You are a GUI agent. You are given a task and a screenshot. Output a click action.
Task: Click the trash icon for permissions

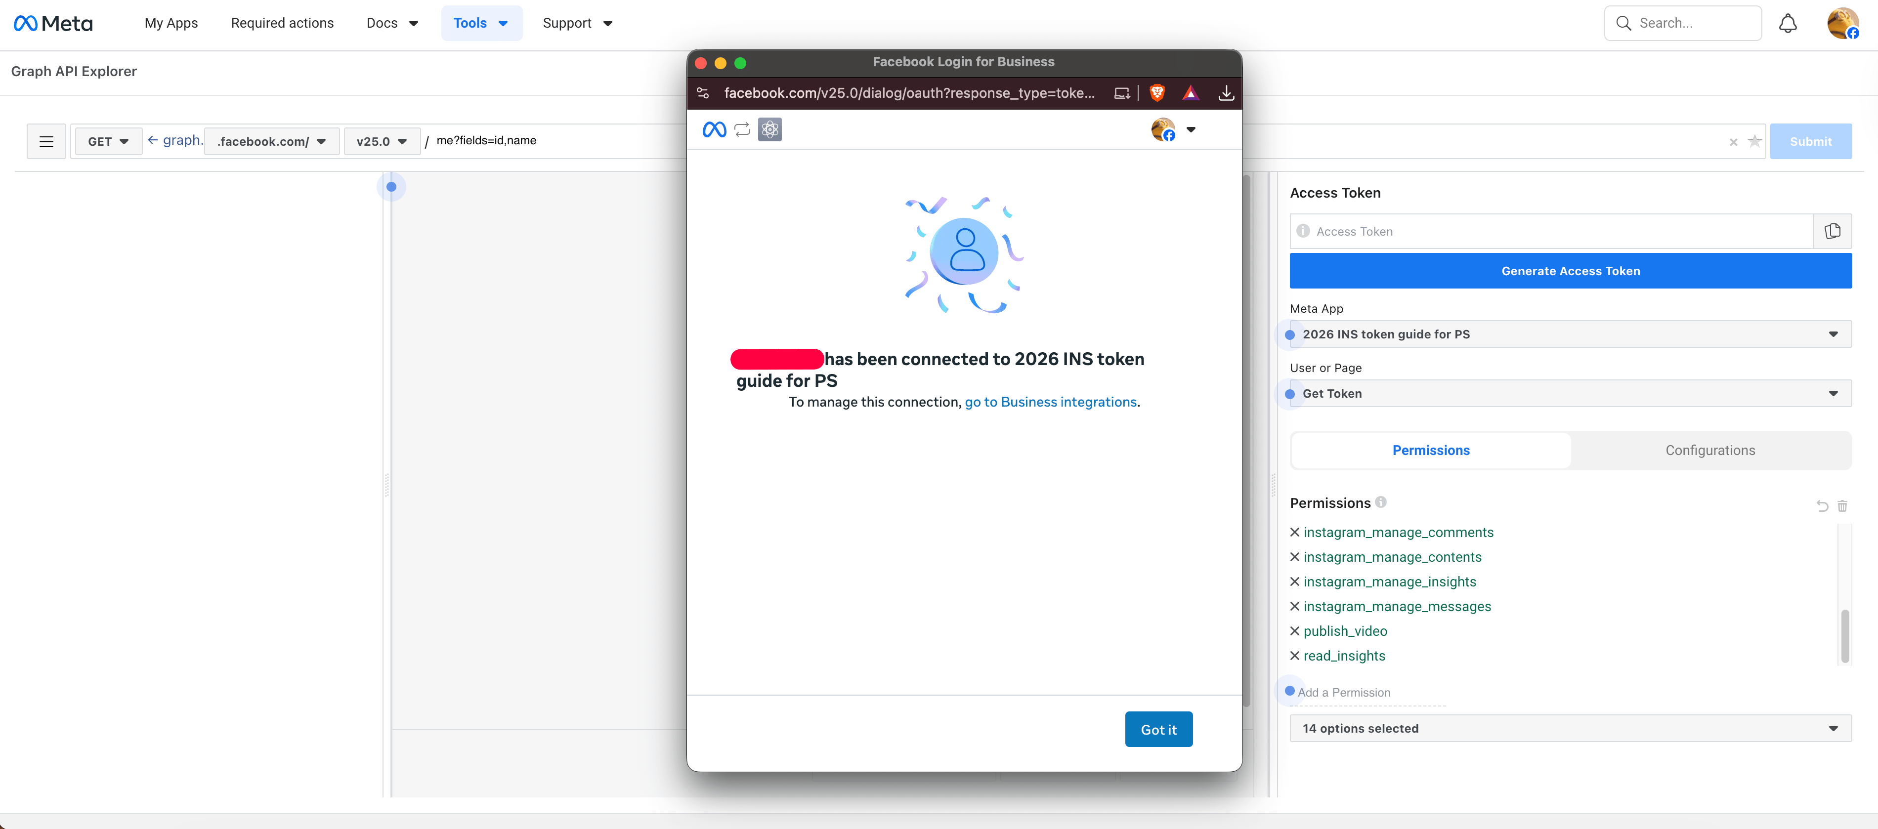1842,505
